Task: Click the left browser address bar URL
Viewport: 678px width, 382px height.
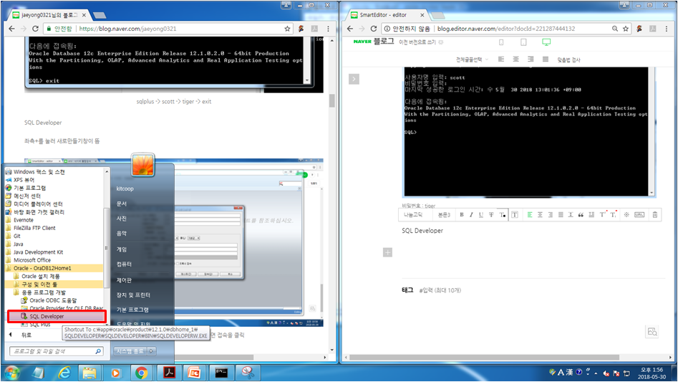Action: [128, 29]
